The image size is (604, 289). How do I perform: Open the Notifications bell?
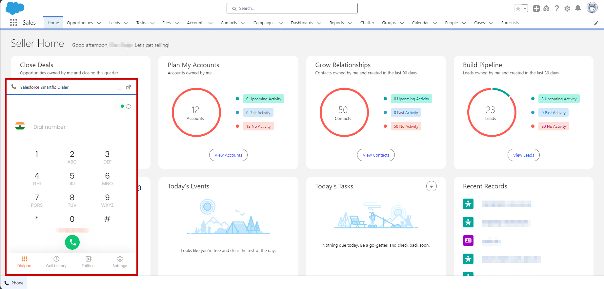tap(578, 9)
